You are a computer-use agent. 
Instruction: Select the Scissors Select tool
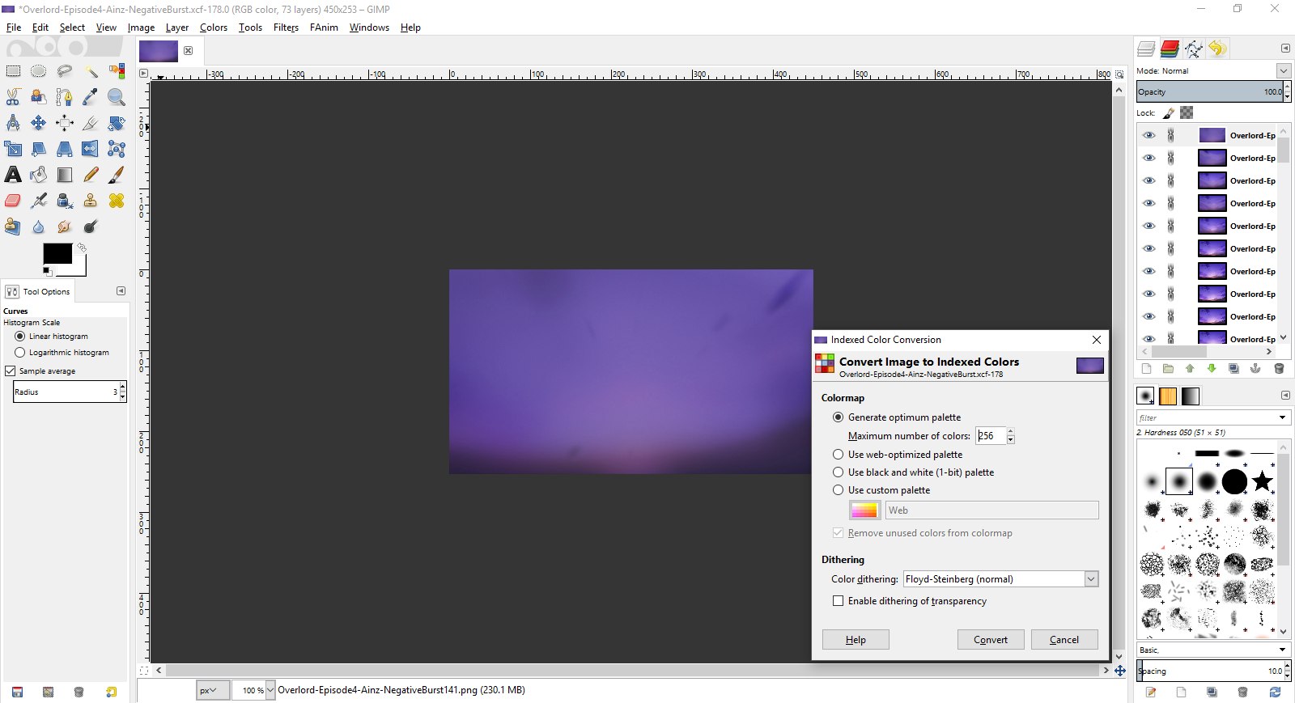tap(13, 97)
